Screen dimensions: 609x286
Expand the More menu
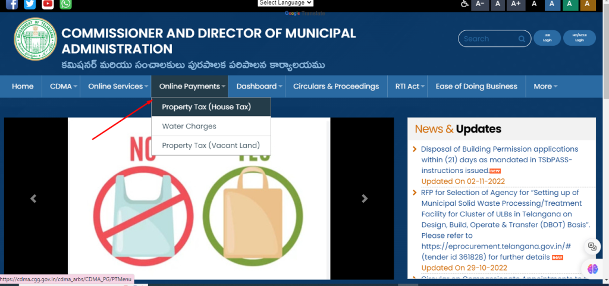[545, 86]
